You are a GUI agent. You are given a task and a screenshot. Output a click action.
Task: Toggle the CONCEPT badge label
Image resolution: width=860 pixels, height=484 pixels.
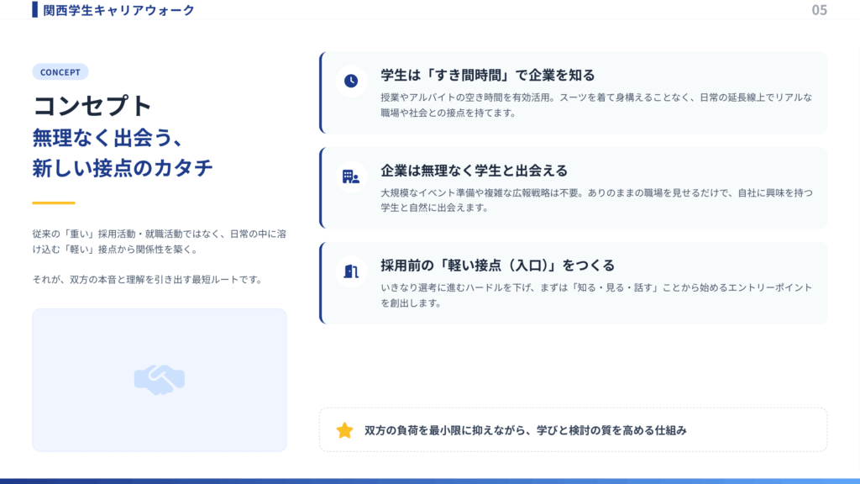[60, 72]
